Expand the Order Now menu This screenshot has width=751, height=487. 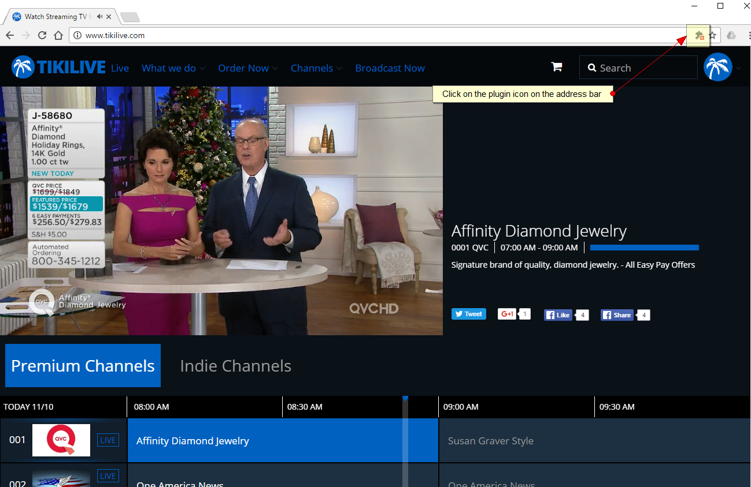(x=248, y=68)
